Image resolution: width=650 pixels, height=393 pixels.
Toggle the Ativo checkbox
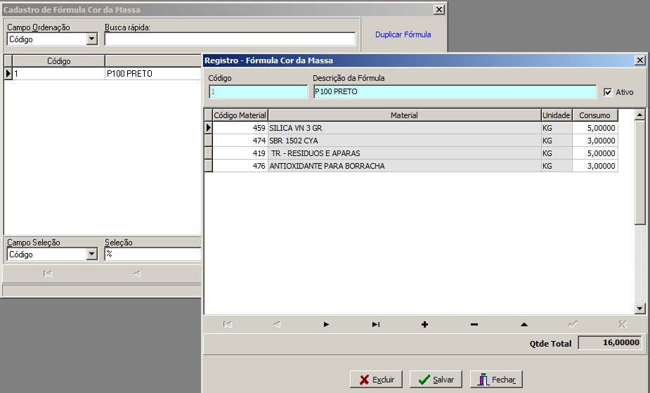click(x=608, y=92)
